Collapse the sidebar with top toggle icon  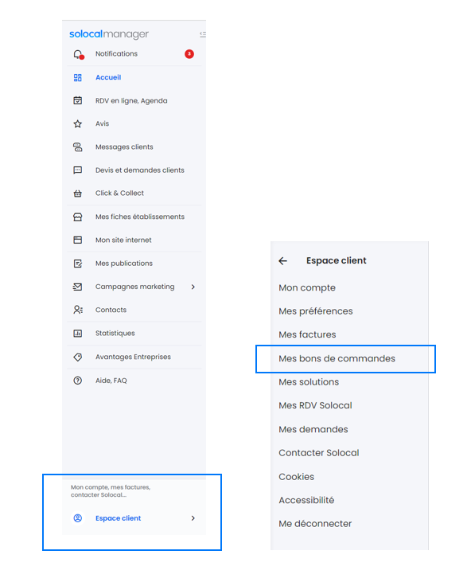coord(203,34)
